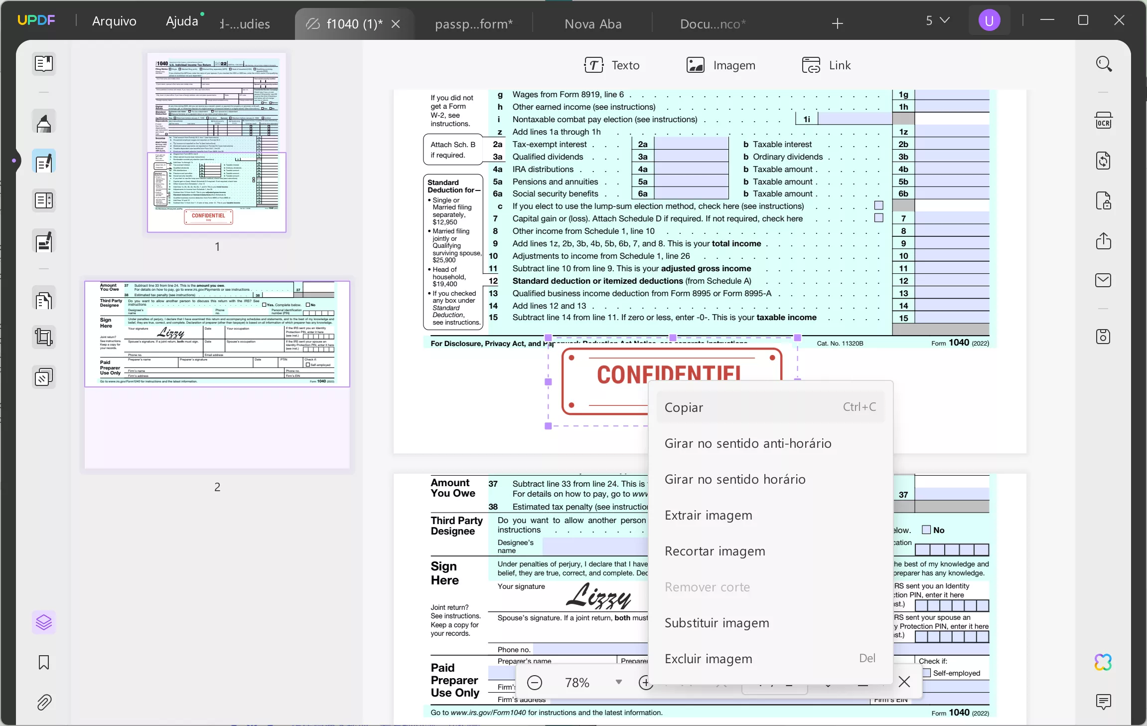
Task: Check the No checkbox under Third Party Designee
Action: click(x=926, y=530)
